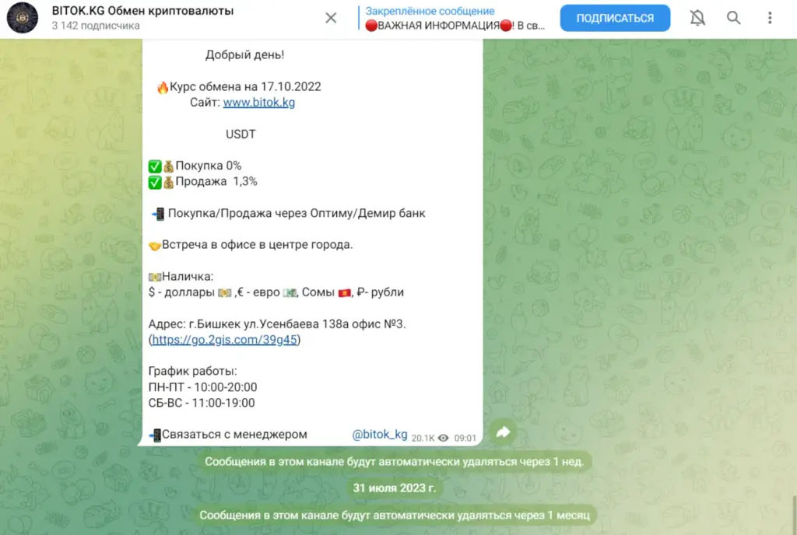Click the Оптиму/Демир банк text line

coord(289,213)
